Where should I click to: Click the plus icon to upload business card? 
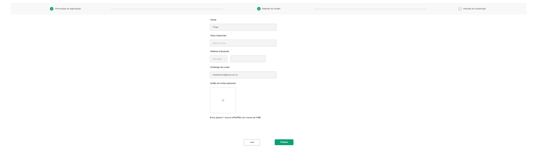(x=223, y=100)
